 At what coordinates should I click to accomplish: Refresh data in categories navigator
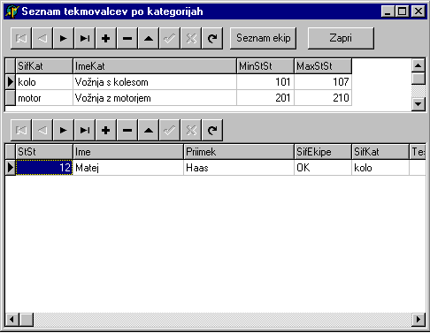(x=212, y=38)
